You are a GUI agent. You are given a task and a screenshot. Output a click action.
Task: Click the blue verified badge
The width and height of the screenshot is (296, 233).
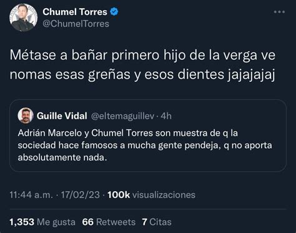[114, 12]
